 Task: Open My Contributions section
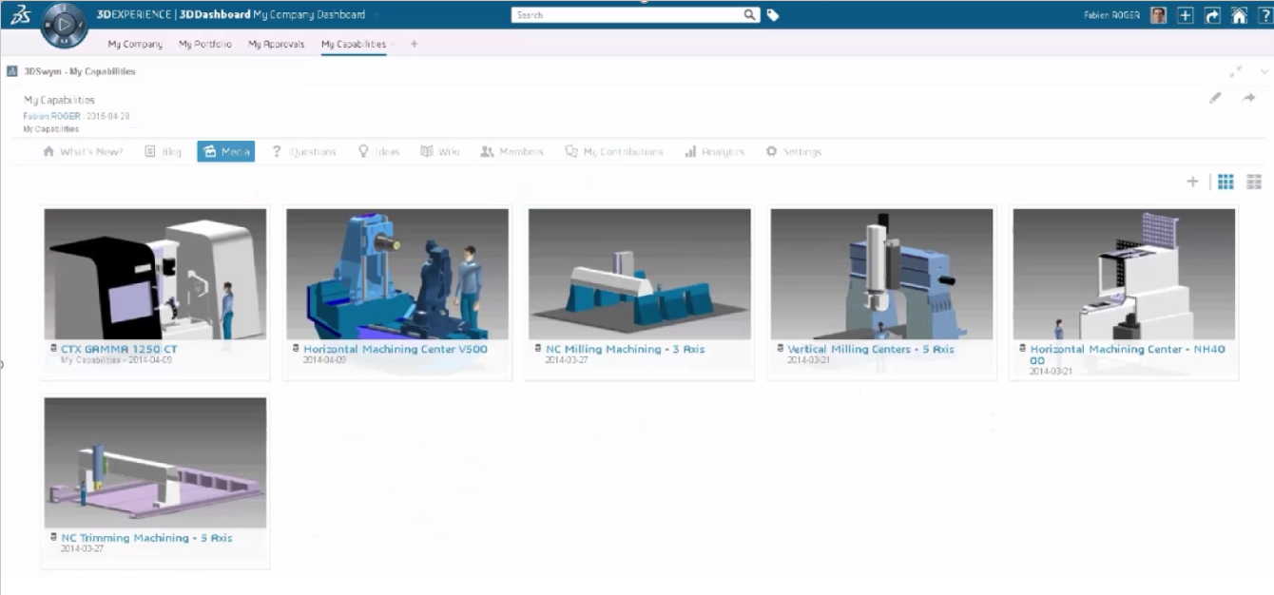614,152
